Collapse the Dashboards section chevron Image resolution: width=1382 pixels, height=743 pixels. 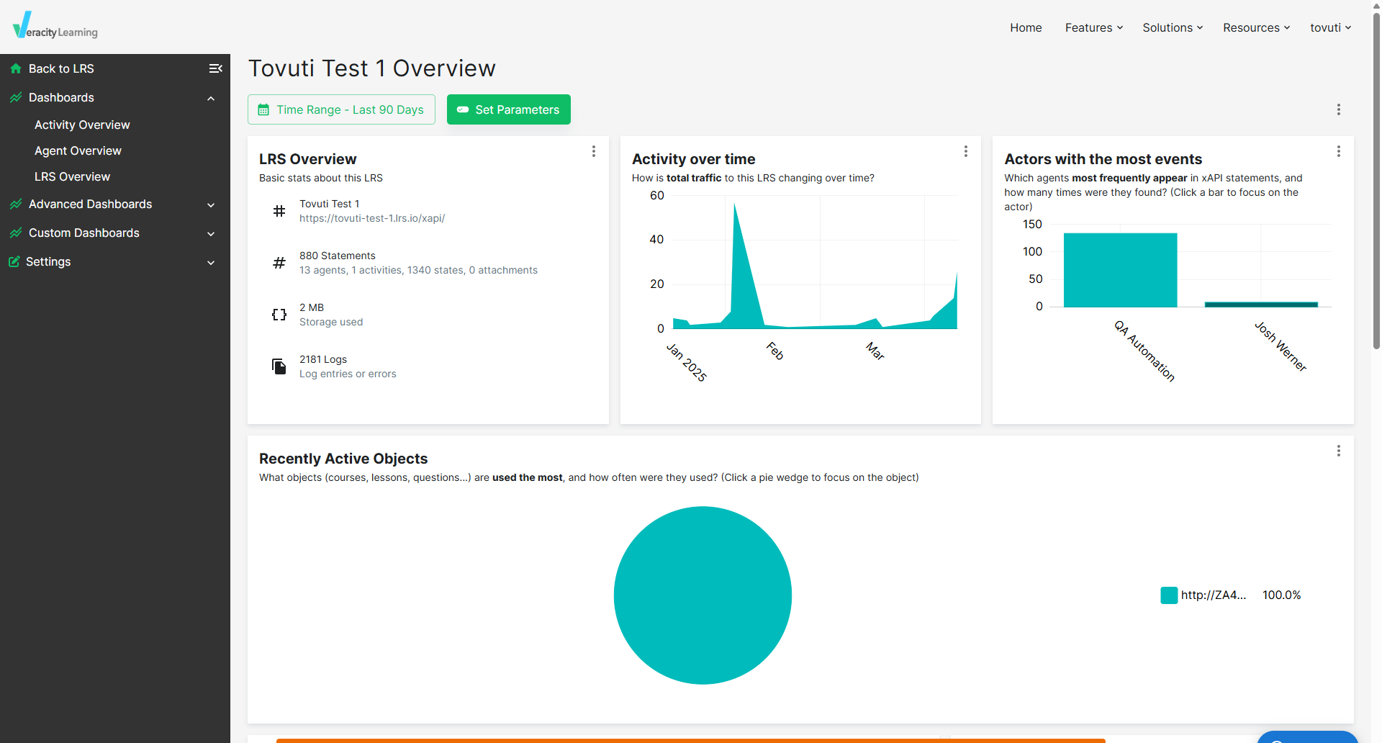click(x=211, y=98)
